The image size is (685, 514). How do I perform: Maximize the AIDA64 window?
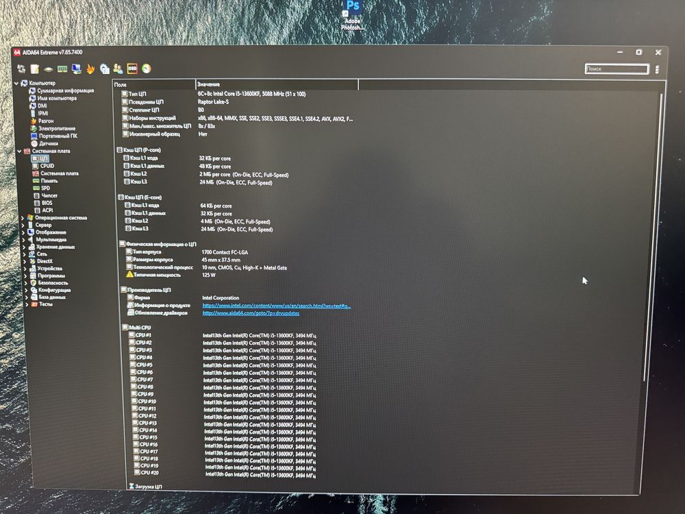638,52
